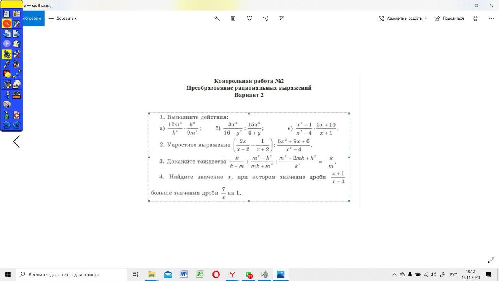The height and width of the screenshot is (281, 499).
Task: Open Yandex browser from the taskbar
Action: (x=232, y=274)
